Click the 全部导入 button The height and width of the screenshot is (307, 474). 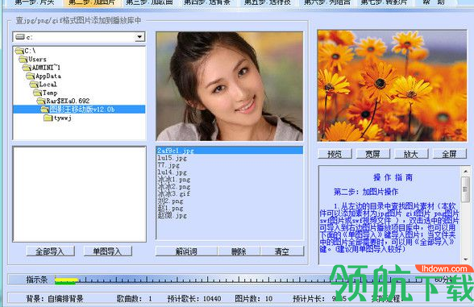[50, 251]
